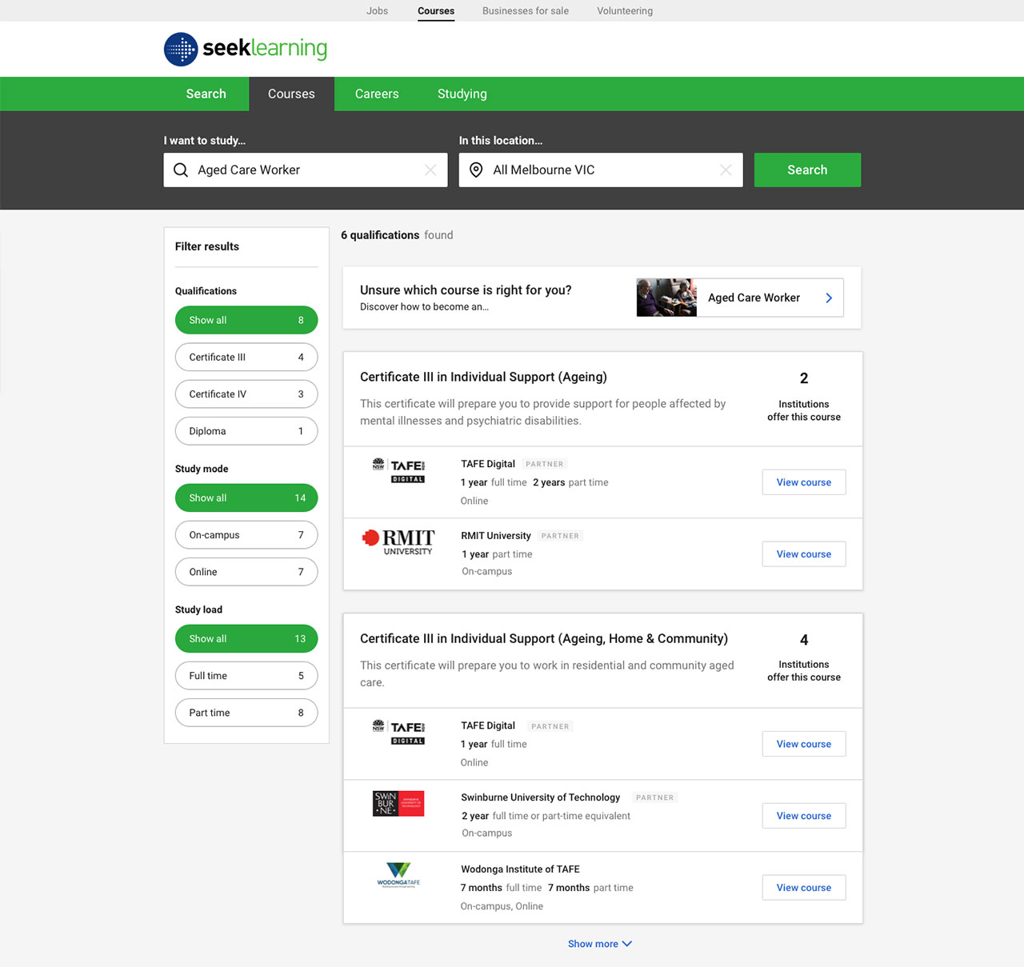The height and width of the screenshot is (967, 1024).
Task: Filter by On-campus study mode
Action: click(x=246, y=534)
